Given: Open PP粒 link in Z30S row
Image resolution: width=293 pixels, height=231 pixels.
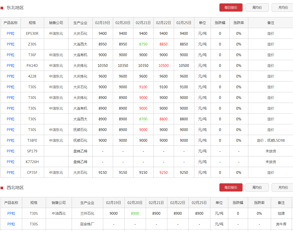Looking at the screenshot, I should (x=11, y=44).
